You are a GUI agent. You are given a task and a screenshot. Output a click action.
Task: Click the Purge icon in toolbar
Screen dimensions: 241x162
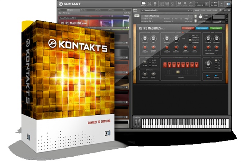click(191, 4)
